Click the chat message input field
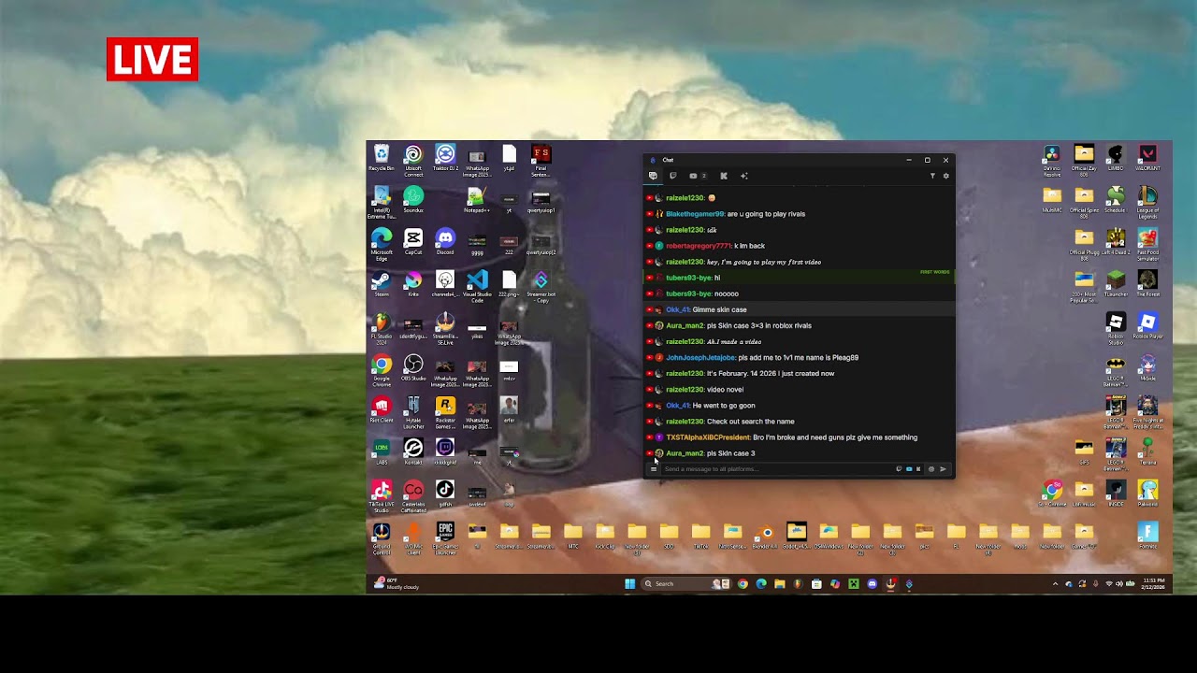Screen dimensions: 1197x673 (776, 469)
